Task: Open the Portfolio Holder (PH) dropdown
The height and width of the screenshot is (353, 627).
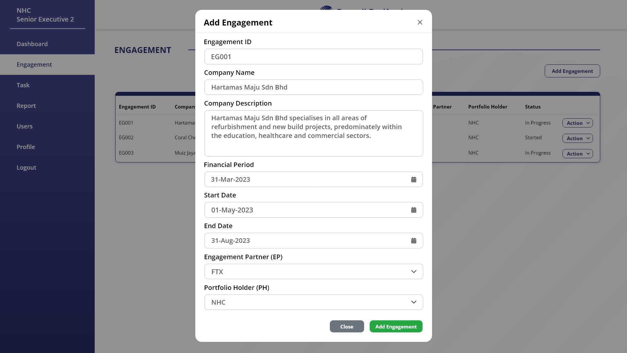Action: coord(413,302)
